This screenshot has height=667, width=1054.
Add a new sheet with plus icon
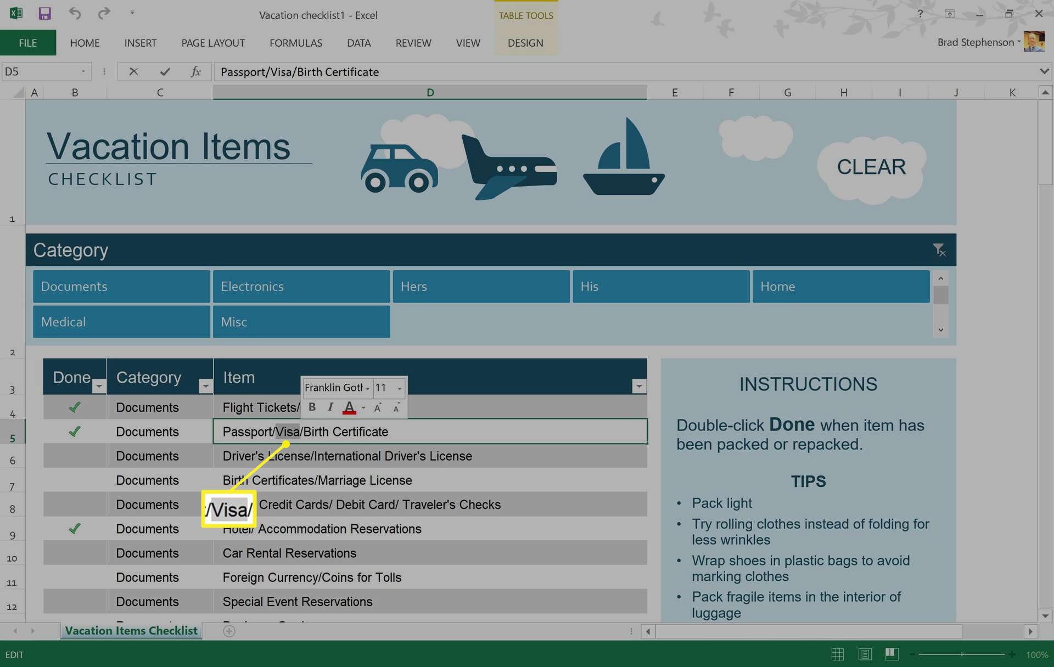[229, 631]
